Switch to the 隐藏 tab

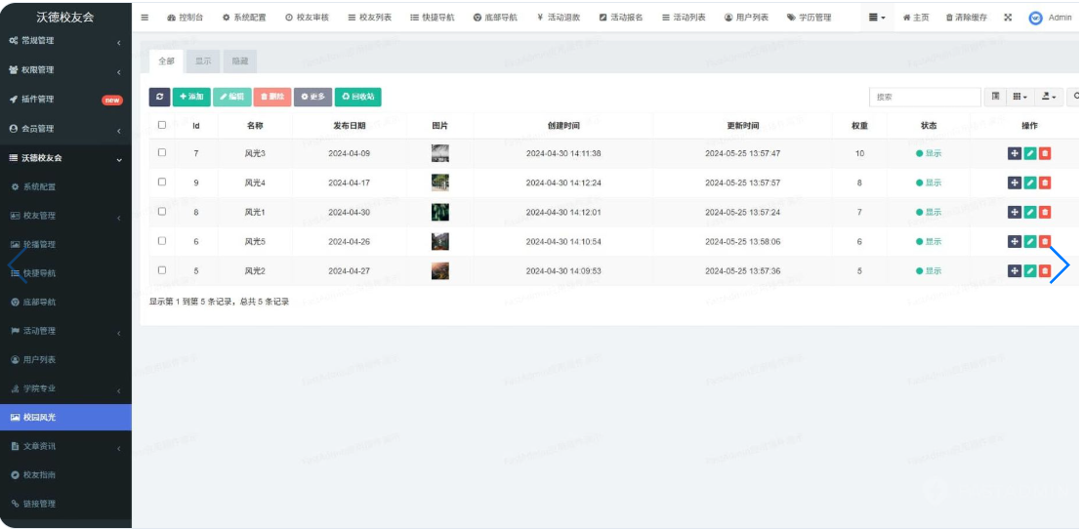tap(239, 61)
